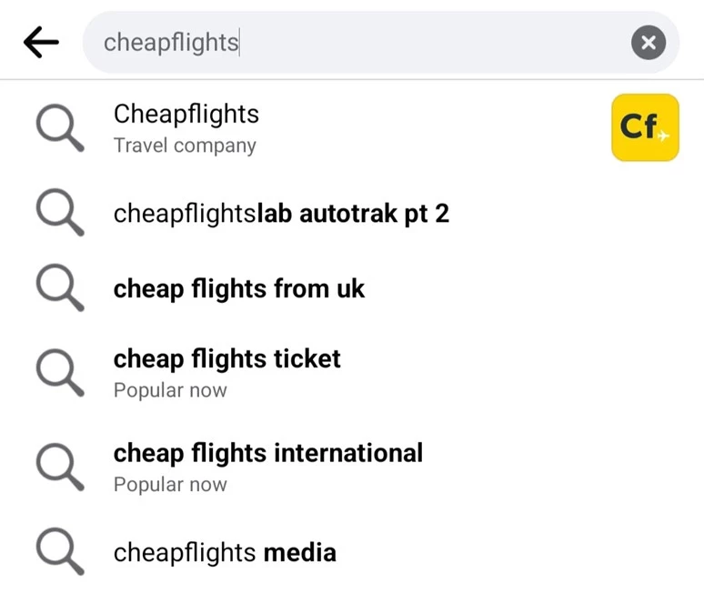Tap search icon beside cheap flights international
The height and width of the screenshot is (614, 704).
point(60,467)
